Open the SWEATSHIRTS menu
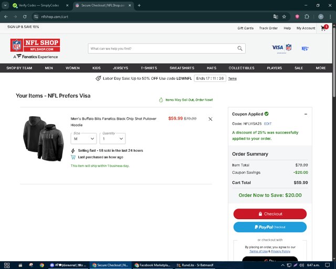This screenshot has width=336, height=269. 182,68
